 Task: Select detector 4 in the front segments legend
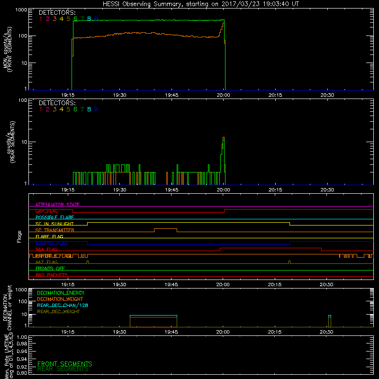pyautogui.click(x=62, y=19)
